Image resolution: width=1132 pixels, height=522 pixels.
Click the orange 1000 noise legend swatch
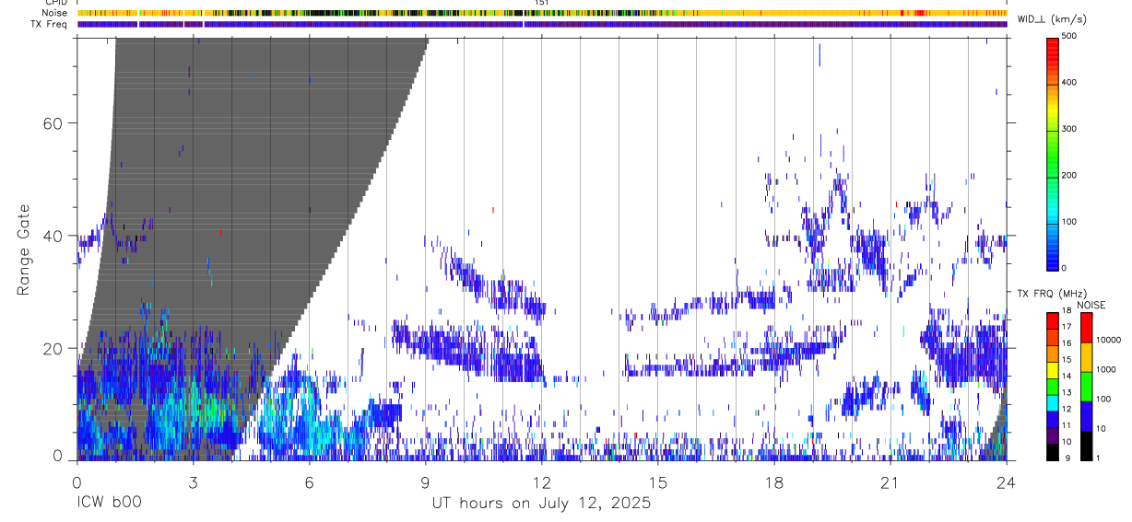tap(1085, 356)
